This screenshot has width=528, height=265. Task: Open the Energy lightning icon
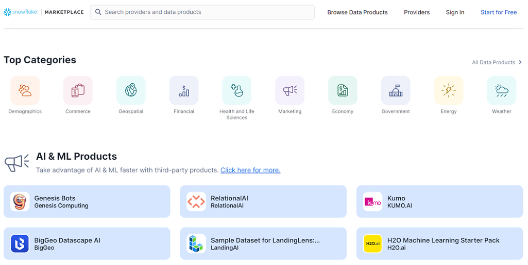tap(449, 90)
